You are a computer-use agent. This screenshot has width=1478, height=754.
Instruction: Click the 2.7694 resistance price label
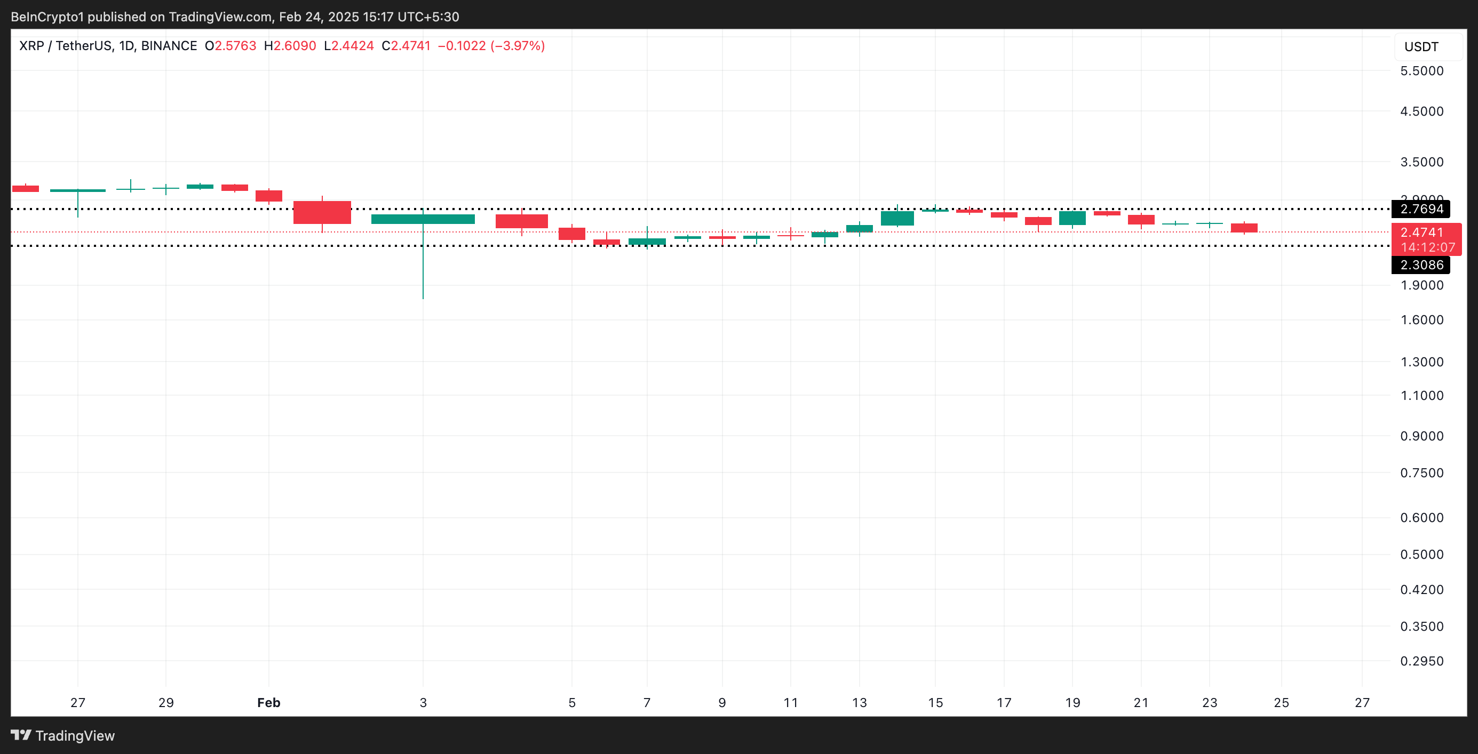[x=1420, y=208]
